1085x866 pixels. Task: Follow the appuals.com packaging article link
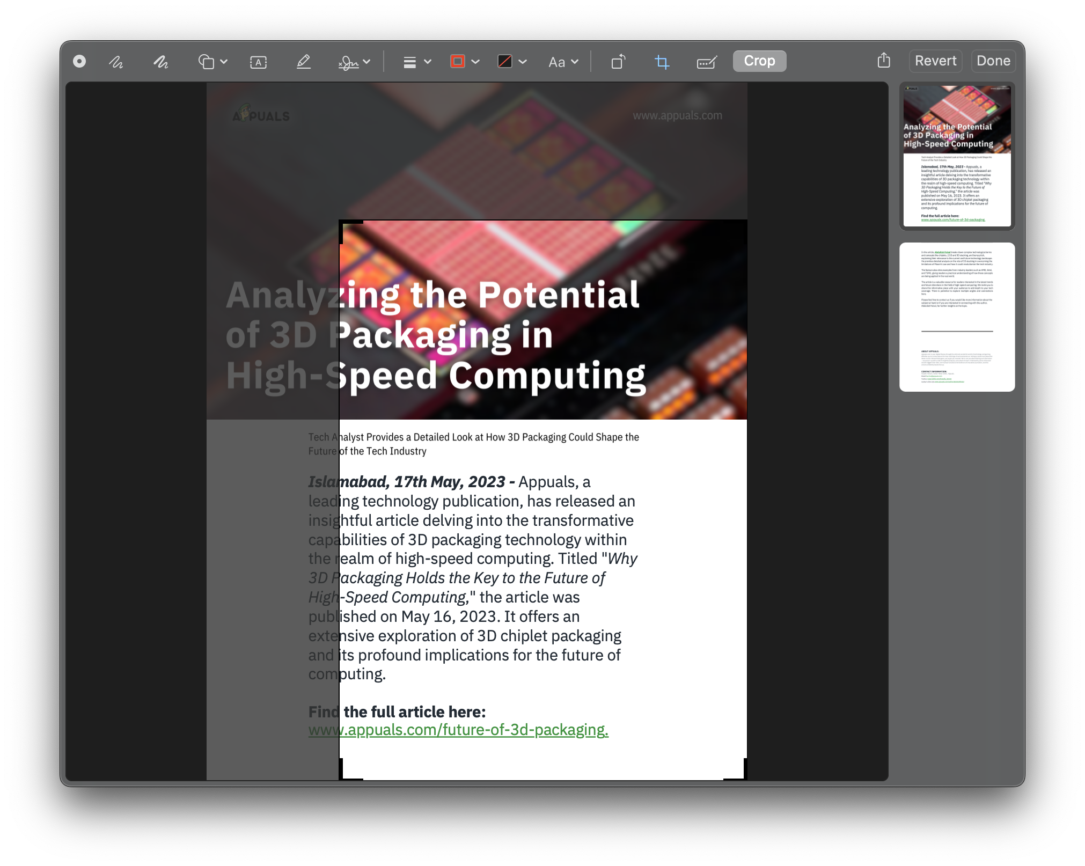pos(458,730)
